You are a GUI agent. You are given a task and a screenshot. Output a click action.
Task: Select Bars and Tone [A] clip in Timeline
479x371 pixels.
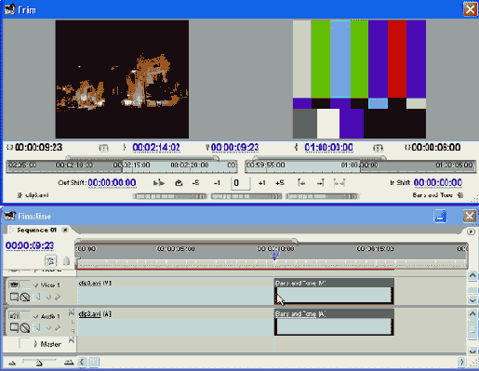click(334, 322)
